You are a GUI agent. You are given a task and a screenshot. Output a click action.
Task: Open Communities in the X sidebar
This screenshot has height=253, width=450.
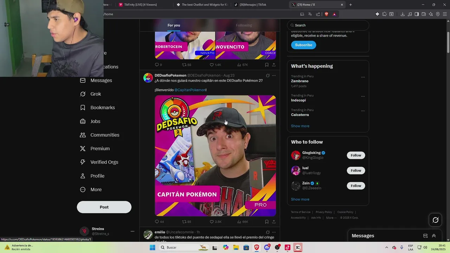pyautogui.click(x=99, y=135)
